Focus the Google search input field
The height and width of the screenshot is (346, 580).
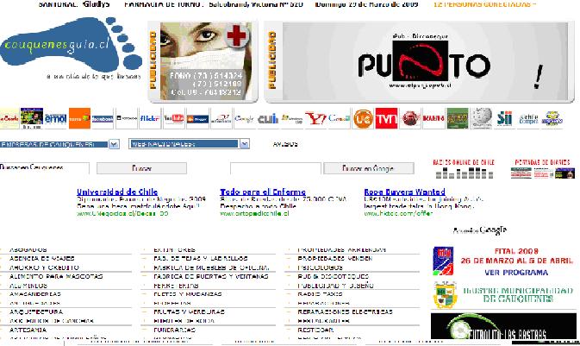point(276,168)
